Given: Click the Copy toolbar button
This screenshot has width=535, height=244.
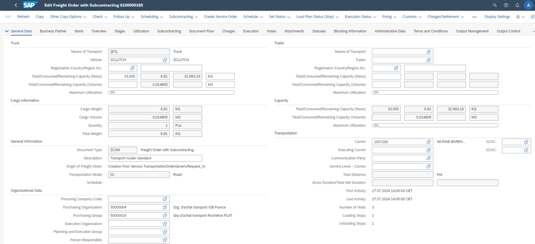Looking at the screenshot, I should [x=40, y=17].
